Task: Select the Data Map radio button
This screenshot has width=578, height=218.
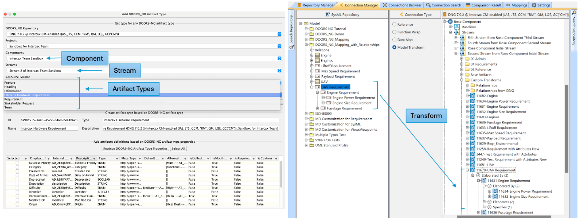Action: point(394,40)
